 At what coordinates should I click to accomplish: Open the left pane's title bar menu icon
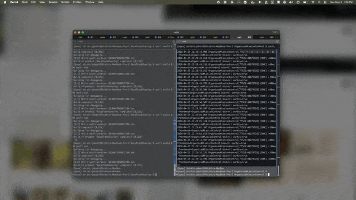pyautogui.click(x=174, y=42)
